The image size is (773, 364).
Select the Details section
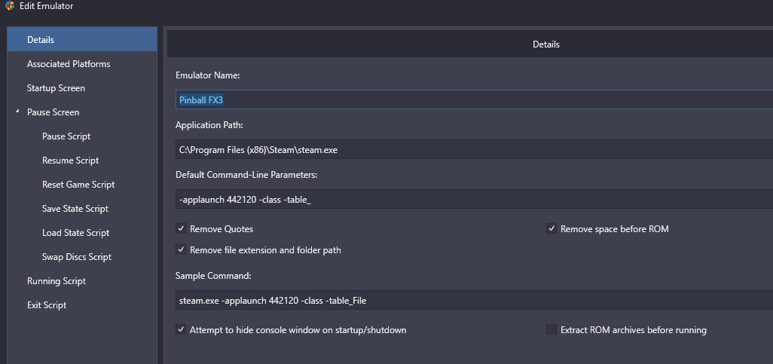82,39
